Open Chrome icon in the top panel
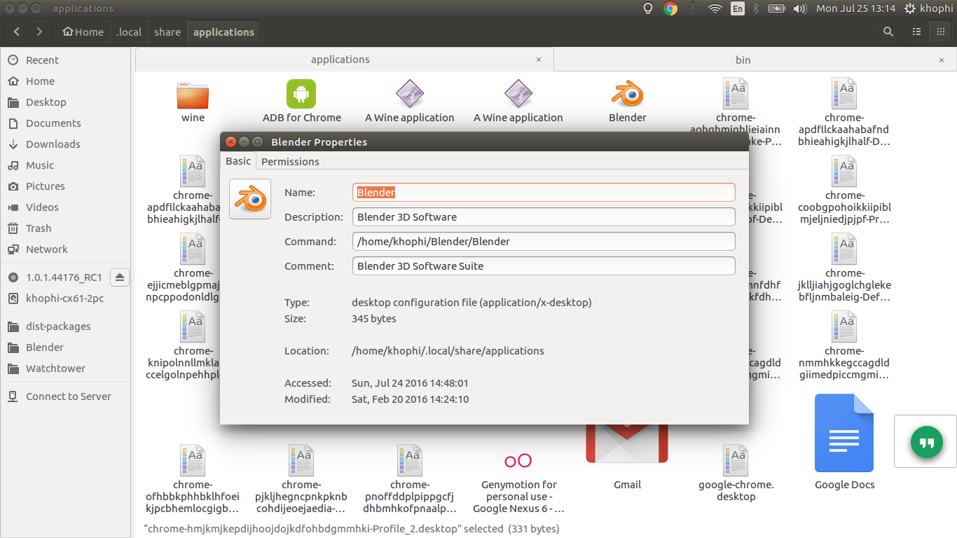This screenshot has height=538, width=957. point(670,9)
